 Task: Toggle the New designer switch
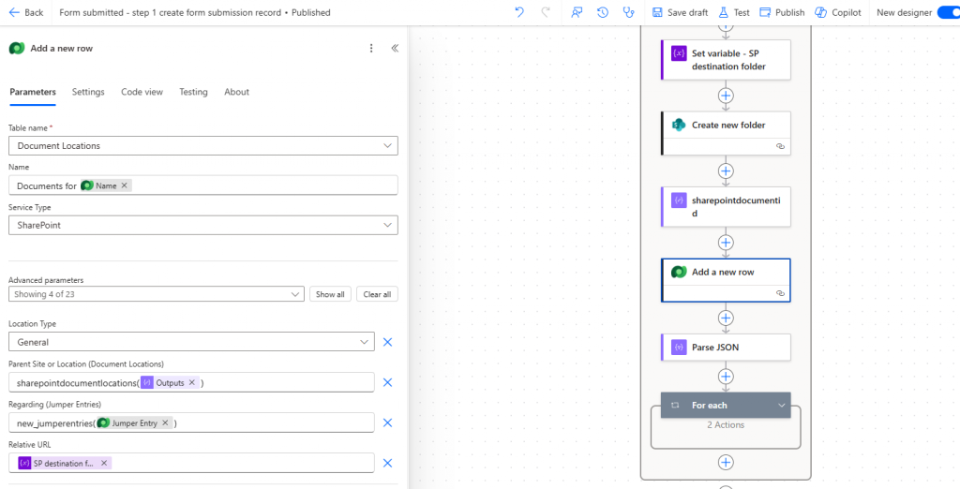(947, 12)
